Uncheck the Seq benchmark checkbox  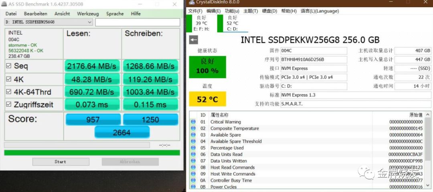tap(8, 66)
